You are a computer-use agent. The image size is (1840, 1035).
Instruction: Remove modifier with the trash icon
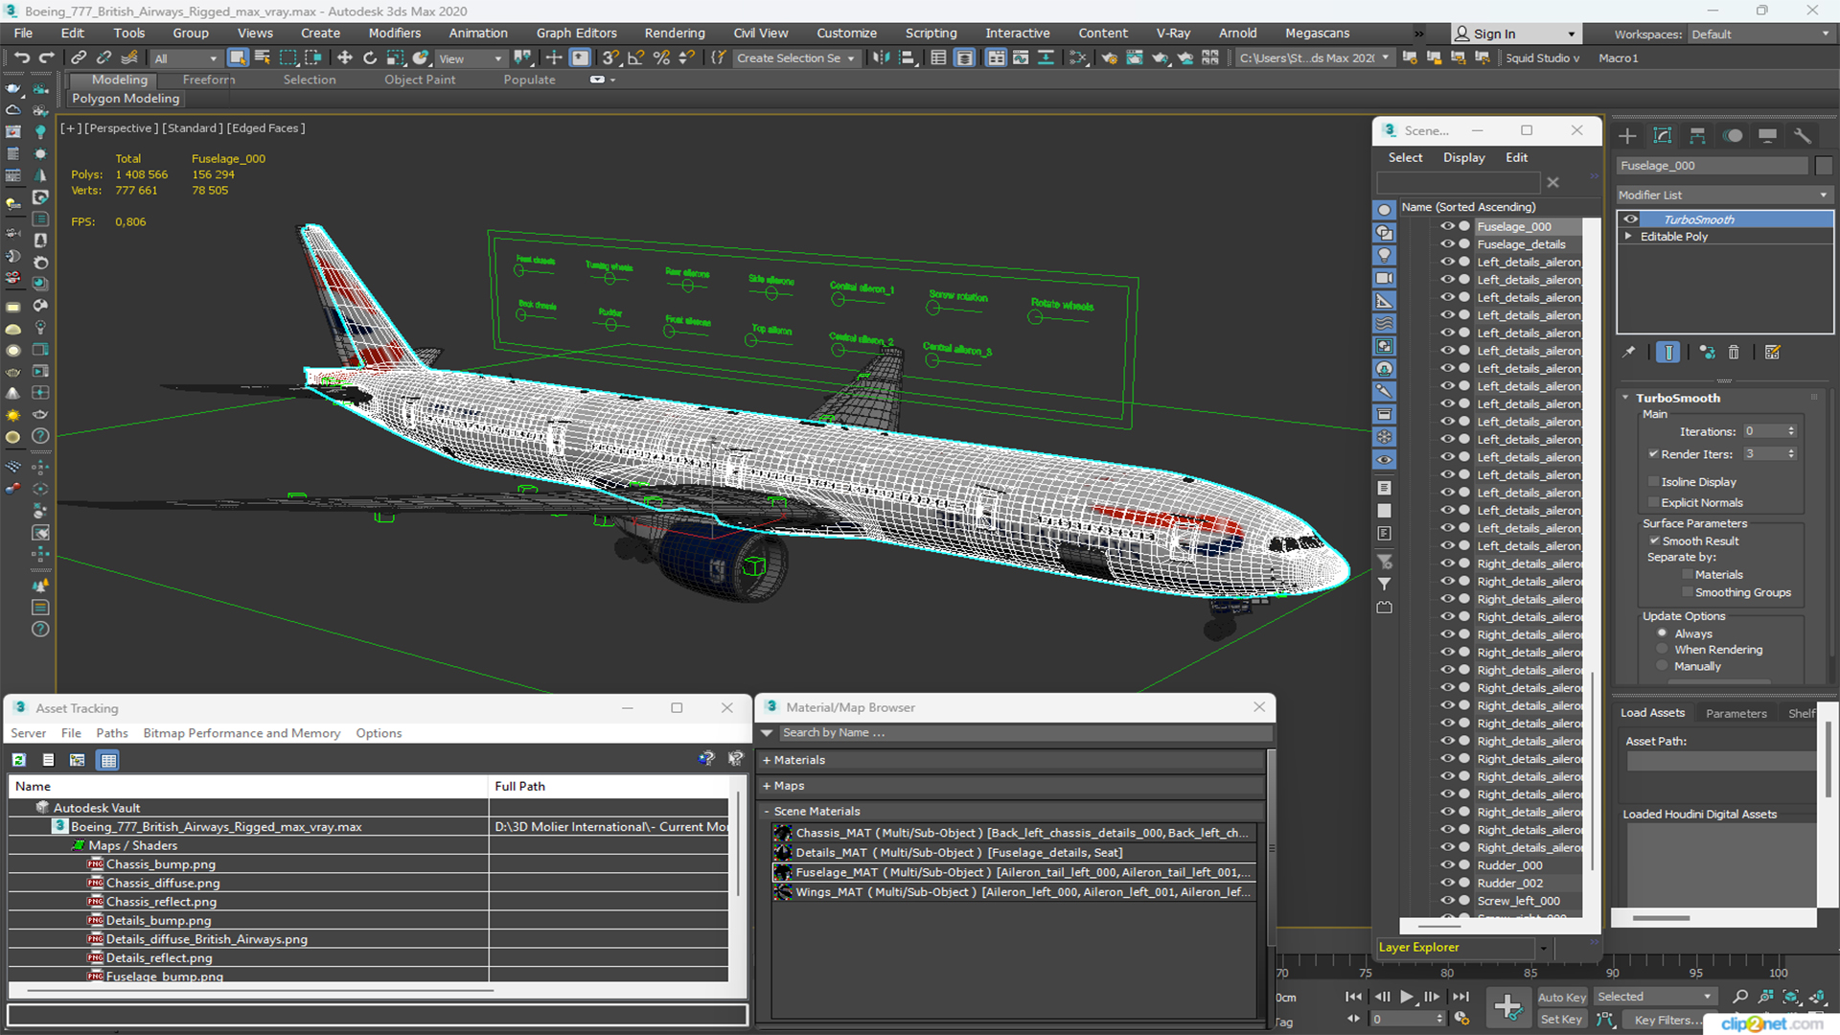tap(1734, 353)
